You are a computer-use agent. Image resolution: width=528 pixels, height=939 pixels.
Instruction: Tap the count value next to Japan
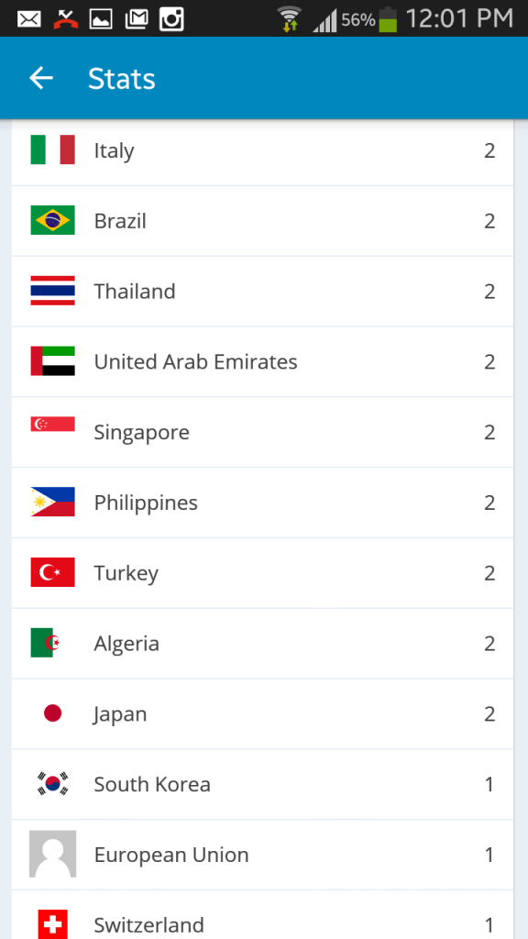pyautogui.click(x=489, y=713)
